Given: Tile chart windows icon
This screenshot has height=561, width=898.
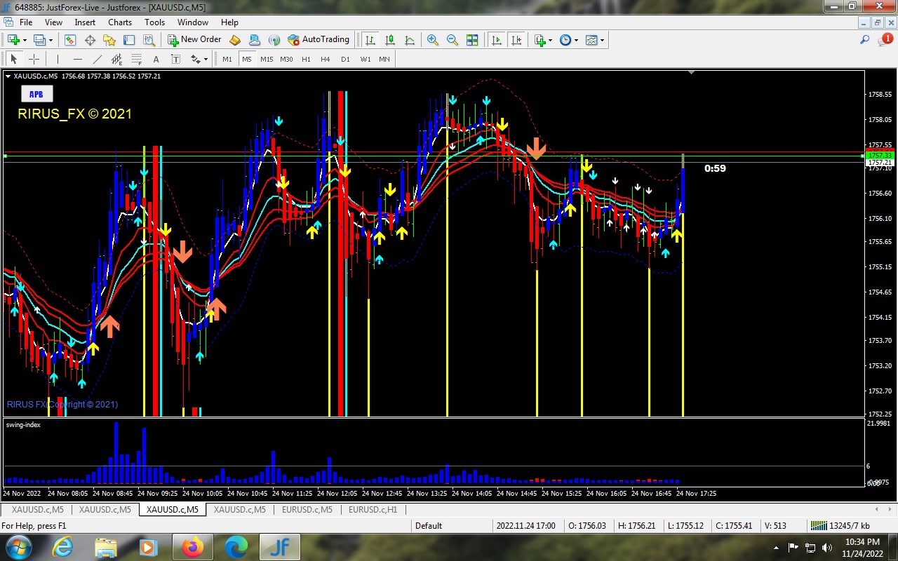Looking at the screenshot, I should point(472,40).
